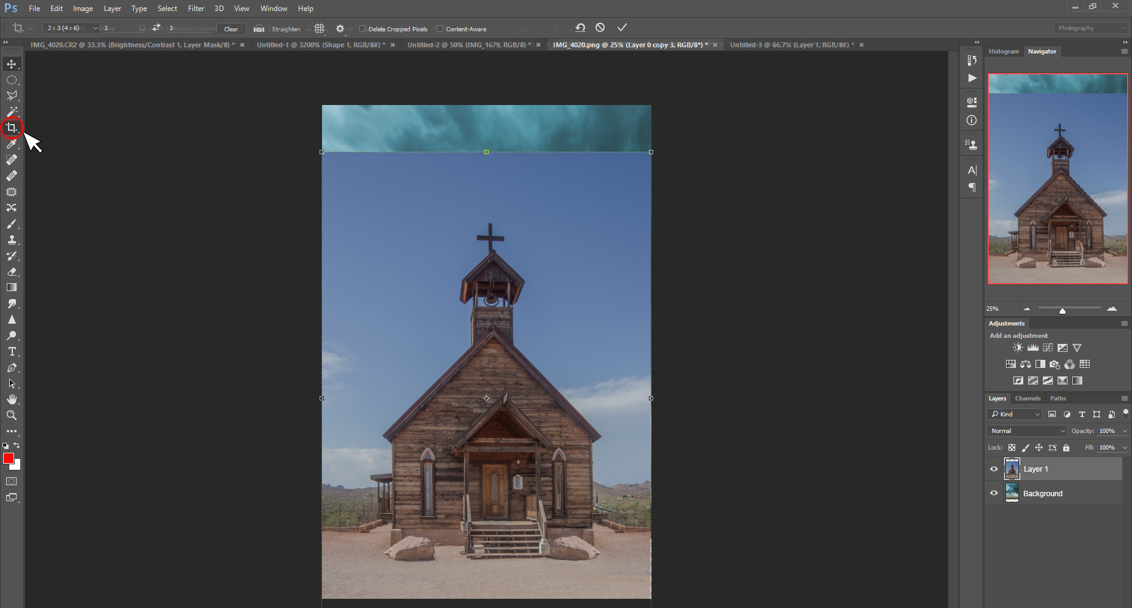1132x608 pixels.
Task: Select the Clone Stamp tool
Action: click(12, 240)
